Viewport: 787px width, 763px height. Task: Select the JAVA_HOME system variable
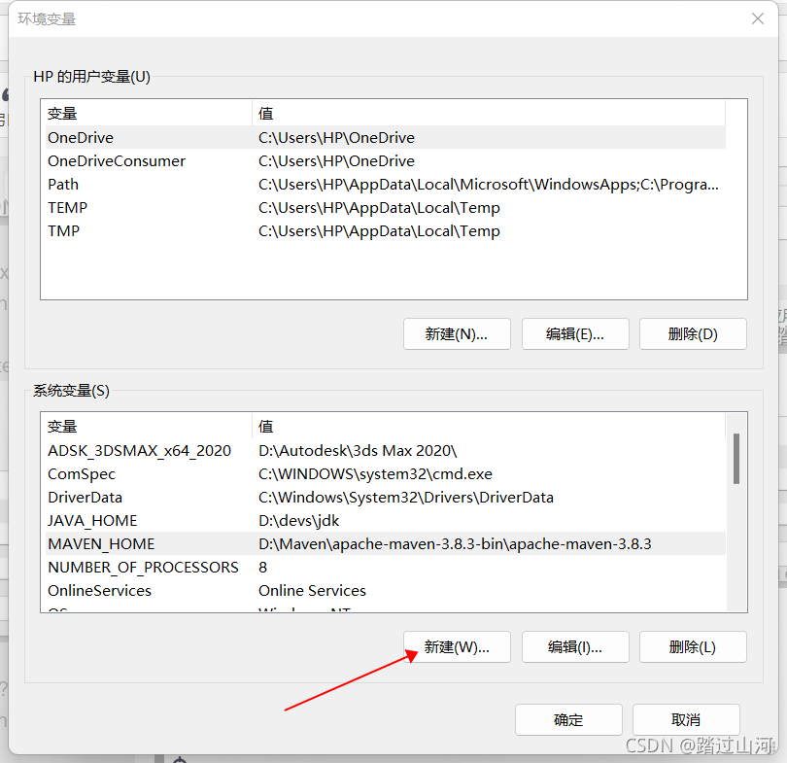386,521
